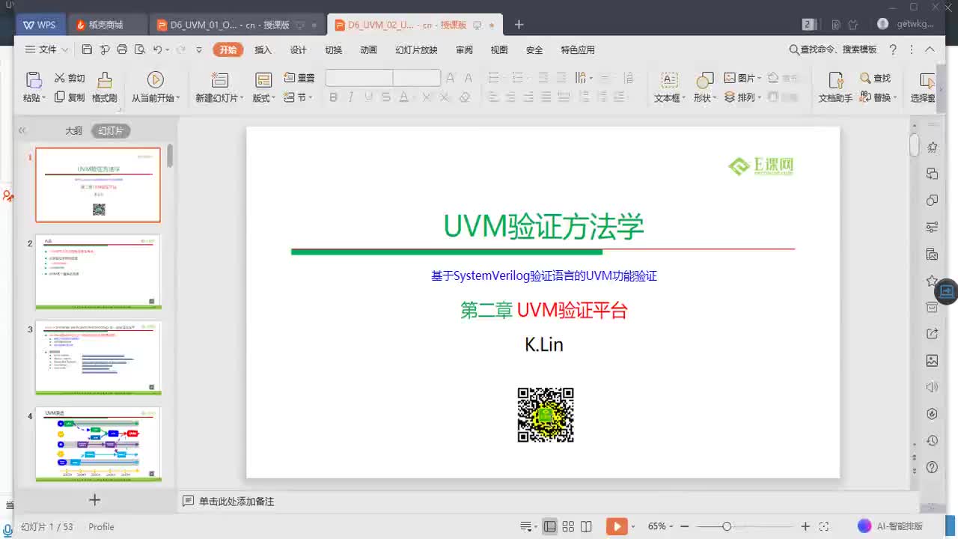Open the 幻灯片放映 slideshow tab

(416, 50)
